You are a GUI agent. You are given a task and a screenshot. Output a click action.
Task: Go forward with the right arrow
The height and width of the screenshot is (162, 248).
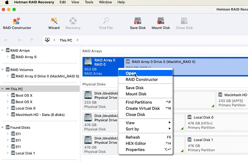click(x=19, y=40)
